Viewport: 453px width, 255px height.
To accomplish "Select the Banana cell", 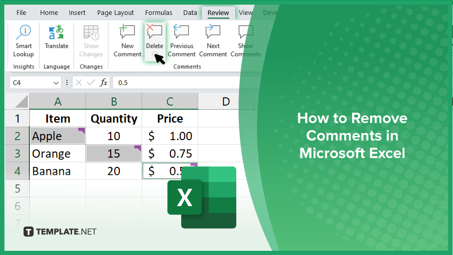I will [58, 171].
